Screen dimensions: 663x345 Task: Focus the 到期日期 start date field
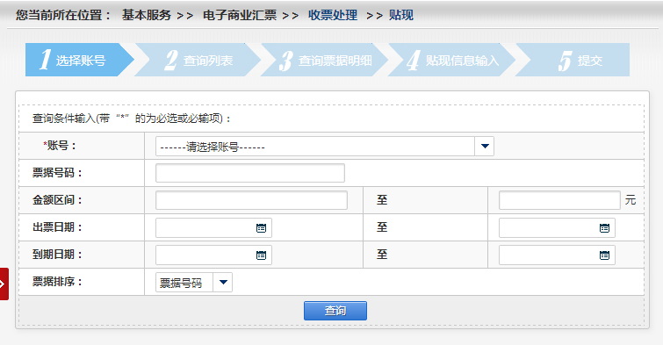213,255
